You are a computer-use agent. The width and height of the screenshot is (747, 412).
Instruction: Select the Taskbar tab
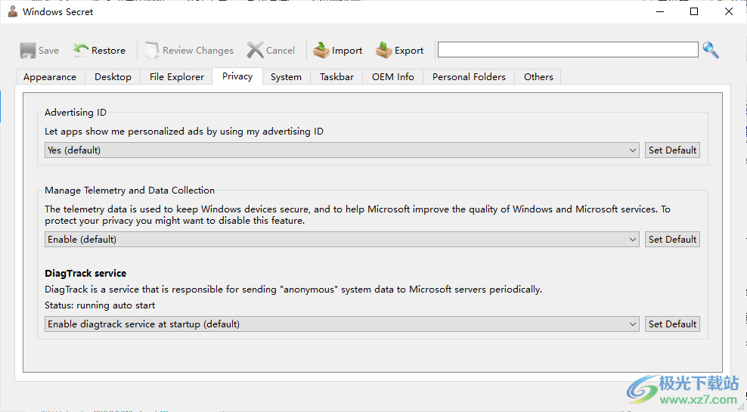click(336, 77)
